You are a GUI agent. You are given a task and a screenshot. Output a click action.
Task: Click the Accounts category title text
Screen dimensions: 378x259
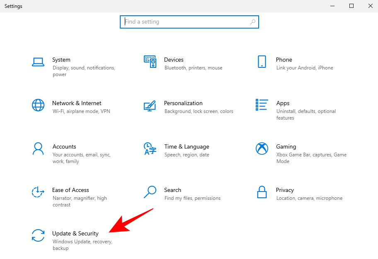64,146
